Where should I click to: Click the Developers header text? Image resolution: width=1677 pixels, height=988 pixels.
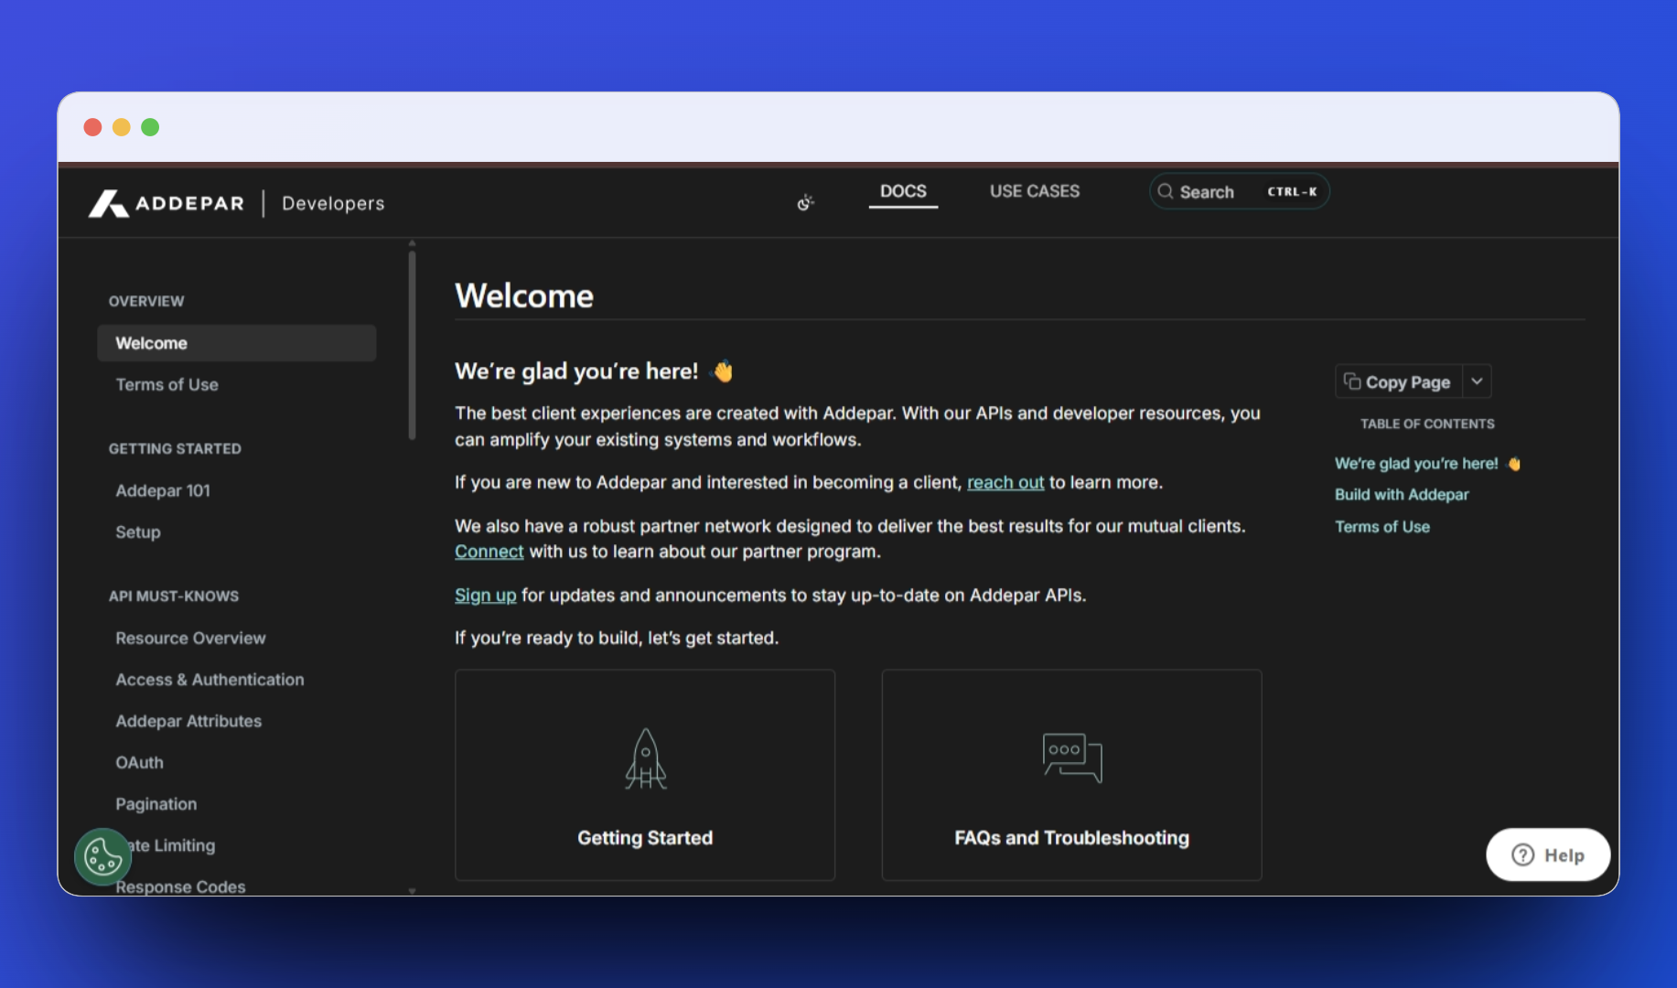[333, 203]
